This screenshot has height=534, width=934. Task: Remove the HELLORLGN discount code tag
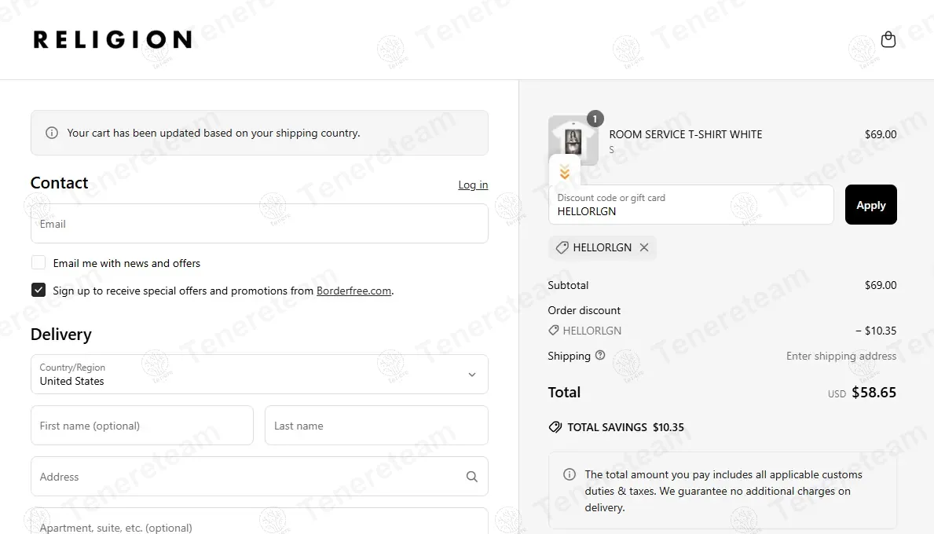coord(644,247)
